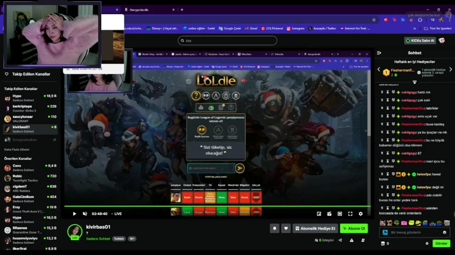455x255 pixels.
Task: Click Abonelik Hediye Et button
Action: (315, 228)
